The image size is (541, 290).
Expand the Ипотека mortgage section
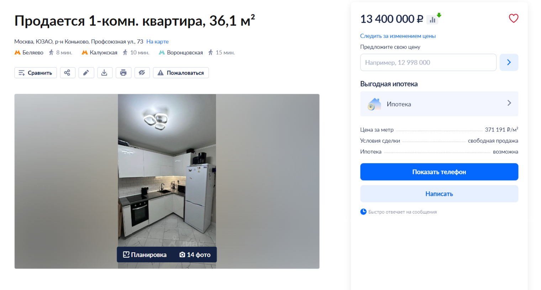click(x=439, y=104)
